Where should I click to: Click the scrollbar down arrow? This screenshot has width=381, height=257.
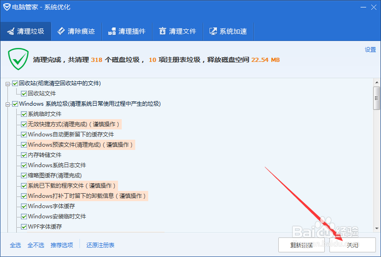coord(377,229)
